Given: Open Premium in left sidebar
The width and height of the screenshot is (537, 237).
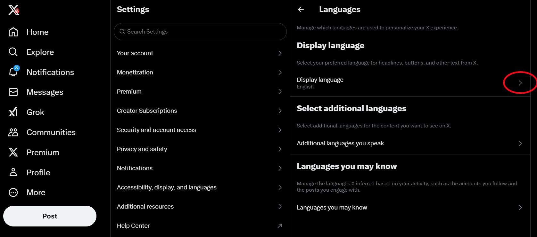Looking at the screenshot, I should pyautogui.click(x=43, y=152).
